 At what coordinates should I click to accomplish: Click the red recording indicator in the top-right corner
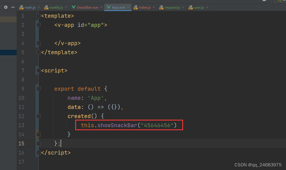point(279,1)
